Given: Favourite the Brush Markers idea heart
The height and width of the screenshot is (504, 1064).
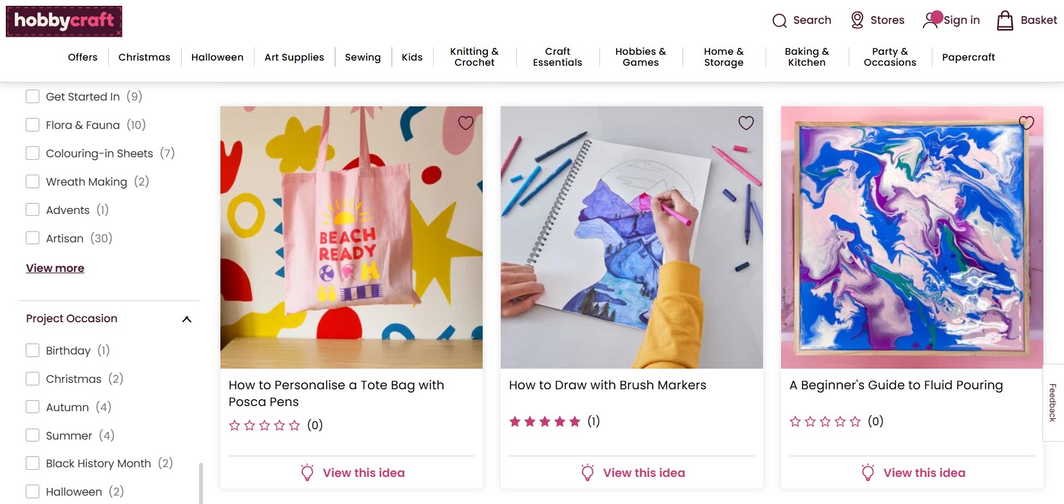Looking at the screenshot, I should click(746, 122).
